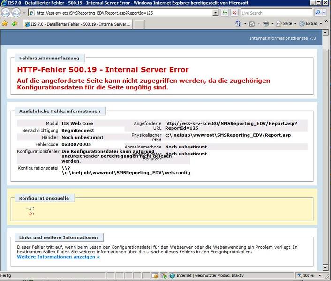Screen dimensions: 331x281
Task: Open Home button dropdown arrow
Action: coord(245,23)
